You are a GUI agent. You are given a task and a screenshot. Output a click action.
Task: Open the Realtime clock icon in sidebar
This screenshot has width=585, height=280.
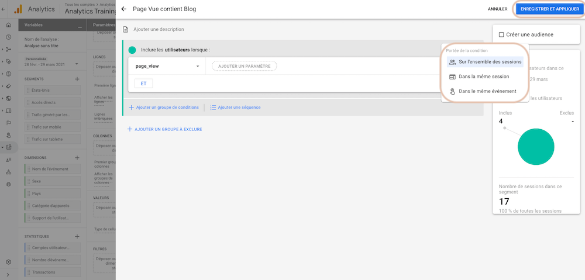(x=9, y=37)
